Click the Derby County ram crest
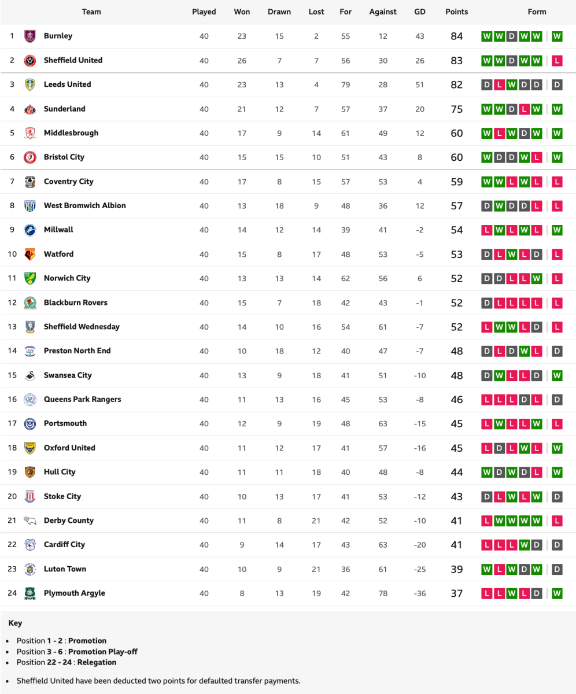 tap(29, 521)
